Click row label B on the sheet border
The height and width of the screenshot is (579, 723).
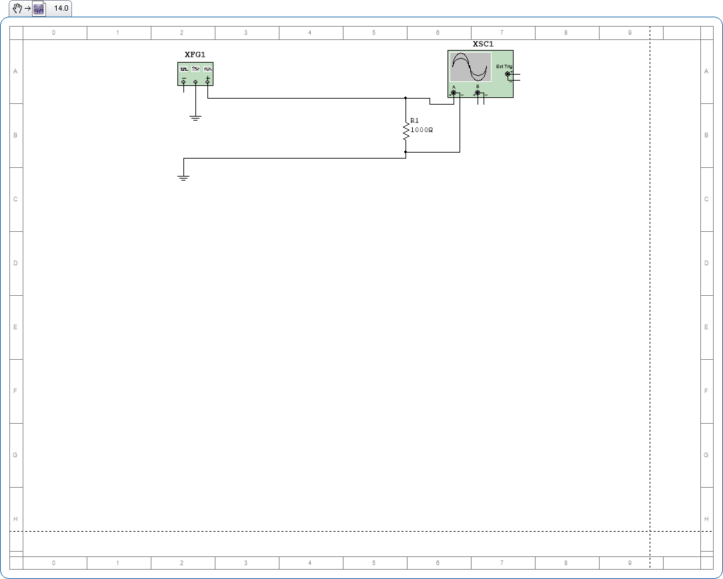tap(15, 135)
